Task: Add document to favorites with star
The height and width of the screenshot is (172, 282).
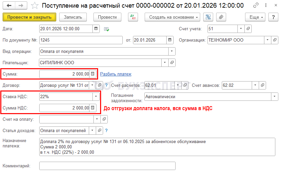Action: (x=35, y=6)
